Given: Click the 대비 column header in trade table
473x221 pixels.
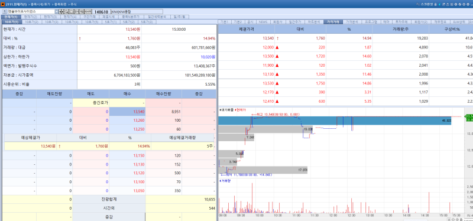Looking at the screenshot, I should [300, 29].
